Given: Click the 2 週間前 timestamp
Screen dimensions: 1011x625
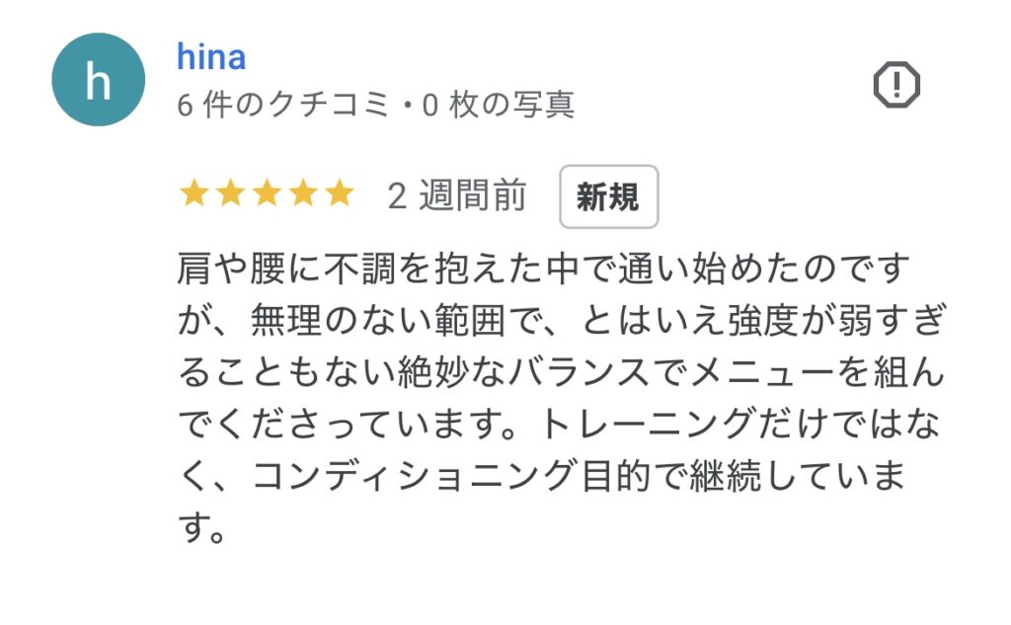Looking at the screenshot, I should point(457,195).
